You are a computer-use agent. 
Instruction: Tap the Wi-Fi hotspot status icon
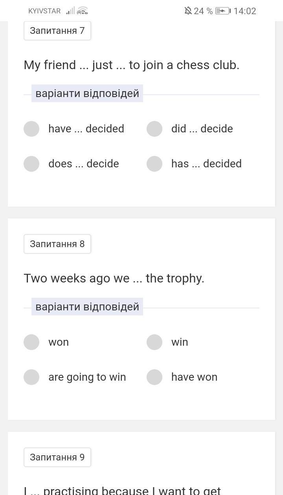tap(82, 11)
